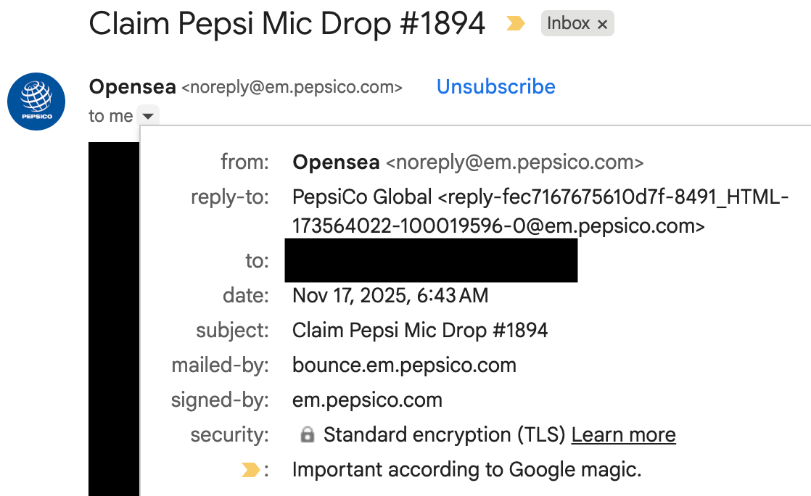Viewport: 811px width, 496px height.
Task: Click the importance marker beside the subject title
Action: (515, 24)
